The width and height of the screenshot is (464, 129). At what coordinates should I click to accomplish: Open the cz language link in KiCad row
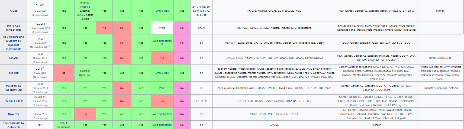[205, 15]
